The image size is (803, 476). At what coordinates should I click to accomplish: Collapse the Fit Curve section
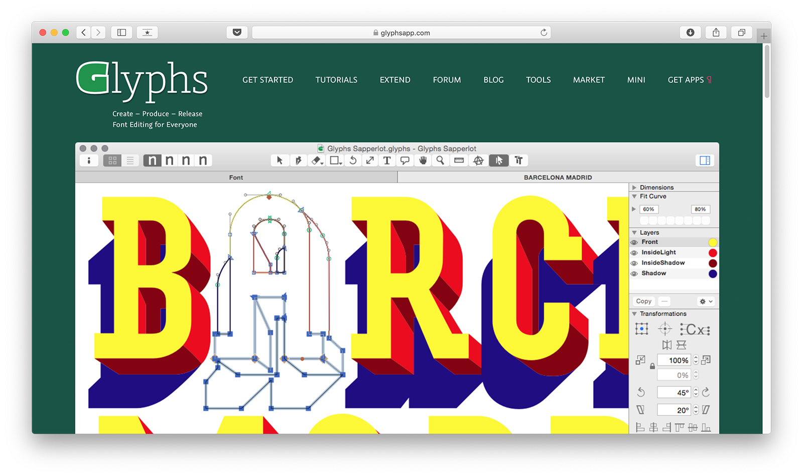coord(634,197)
